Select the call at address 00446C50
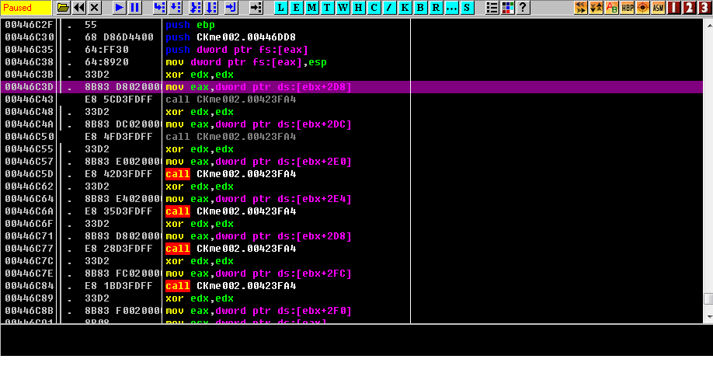 [231, 137]
